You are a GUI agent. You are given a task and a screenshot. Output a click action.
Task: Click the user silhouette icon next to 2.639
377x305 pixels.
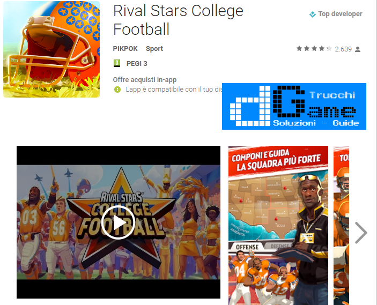358,49
